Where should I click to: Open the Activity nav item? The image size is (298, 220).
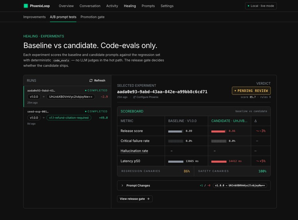tap(112, 6)
